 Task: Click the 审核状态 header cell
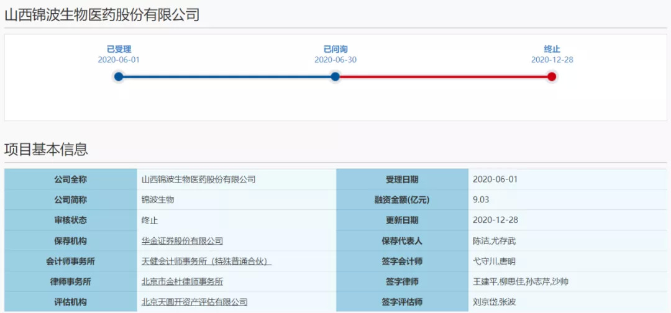pos(71,220)
